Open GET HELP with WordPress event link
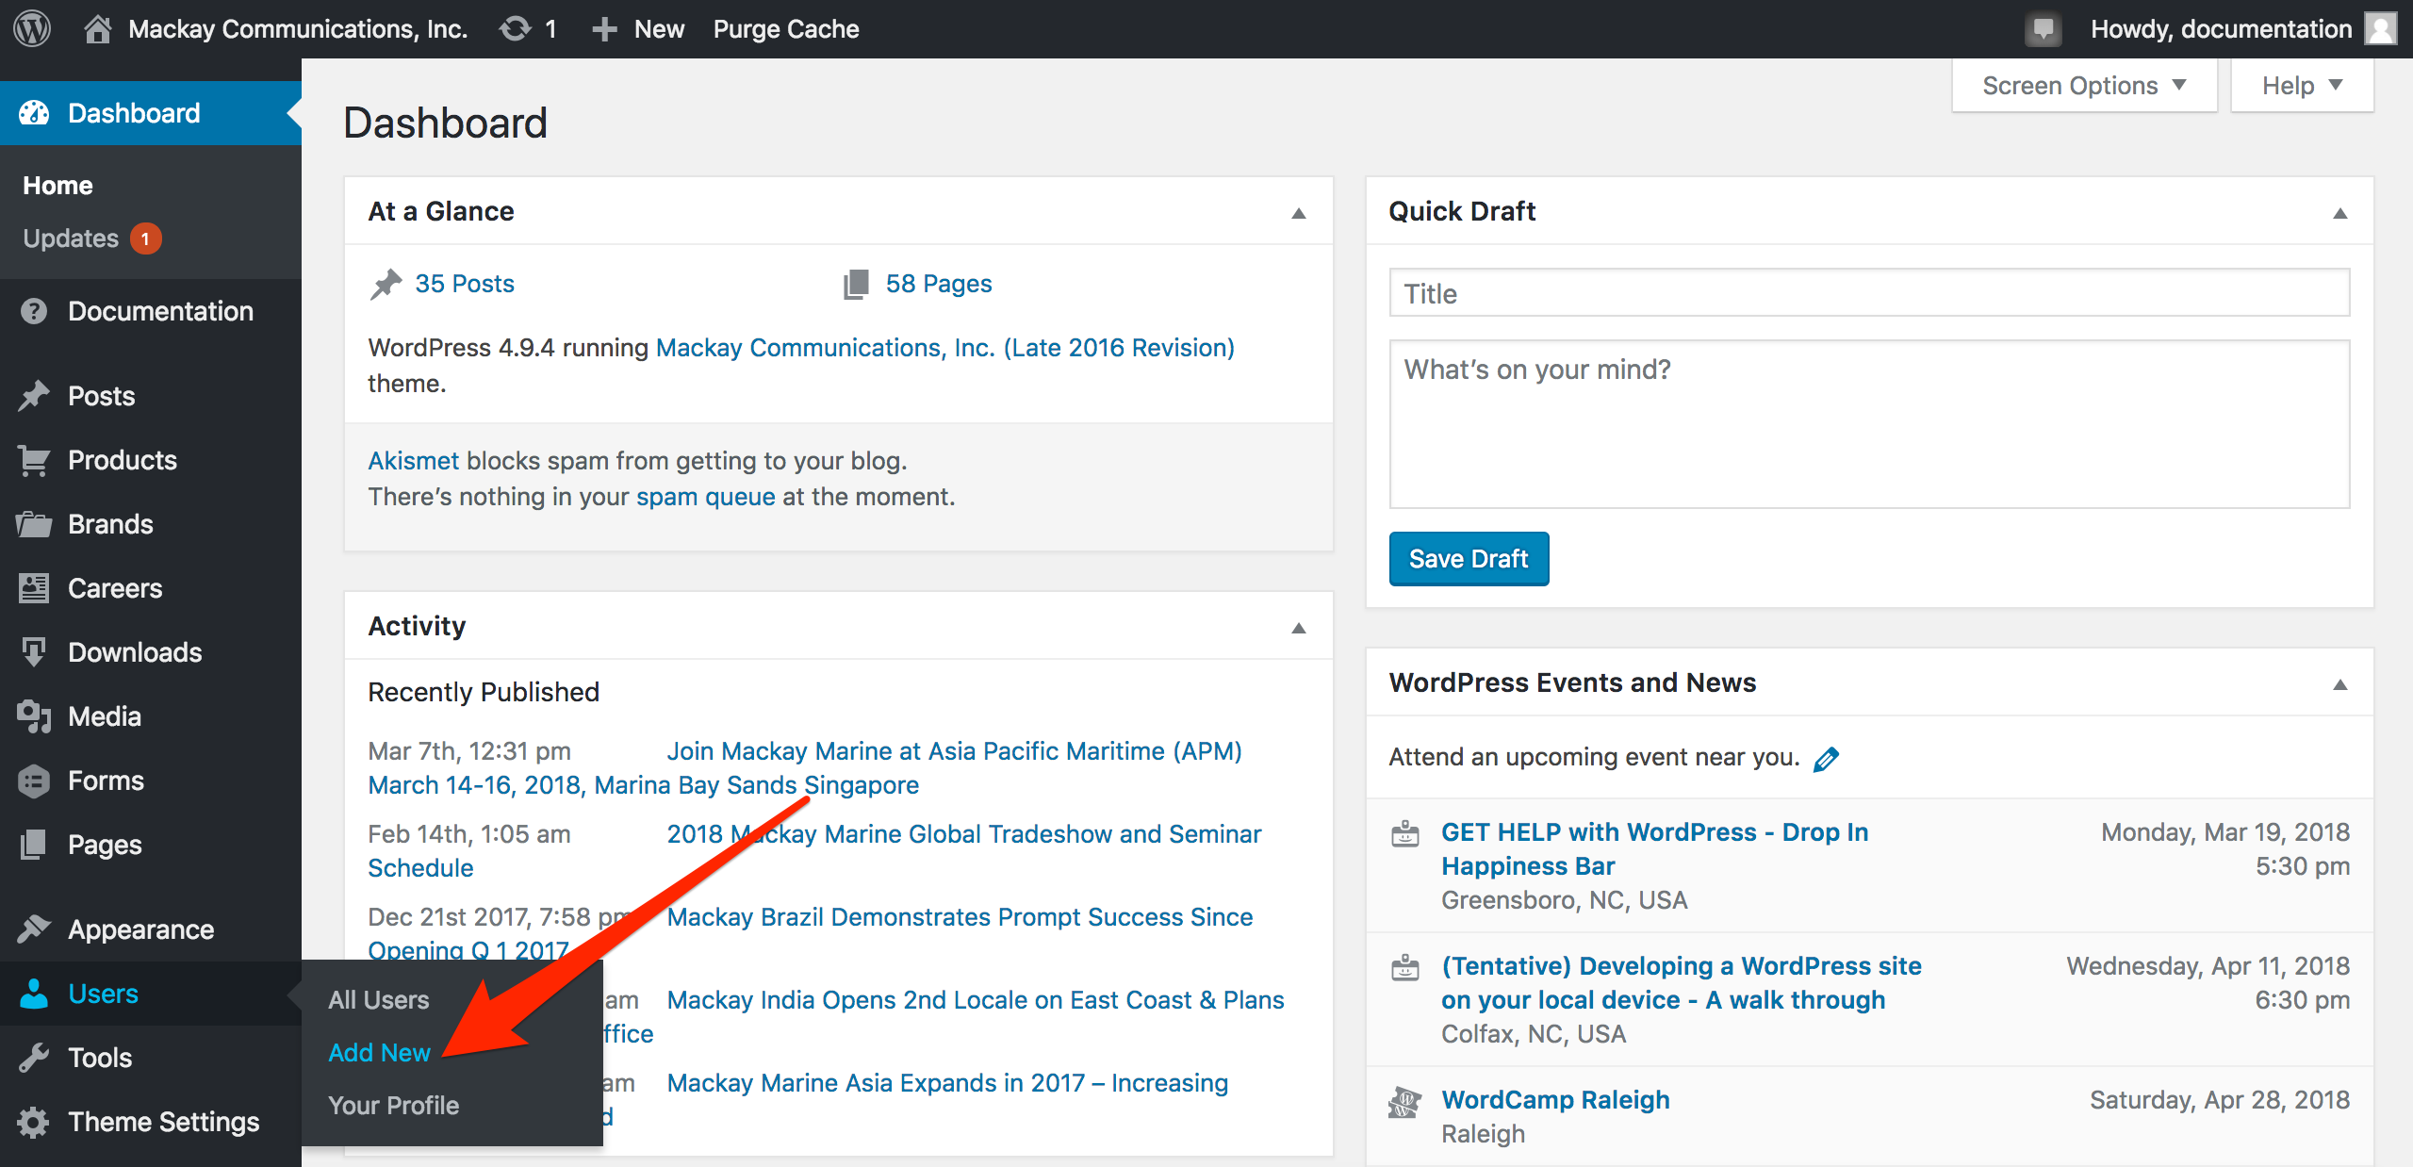Image resolution: width=2413 pixels, height=1167 pixels. (x=1654, y=849)
